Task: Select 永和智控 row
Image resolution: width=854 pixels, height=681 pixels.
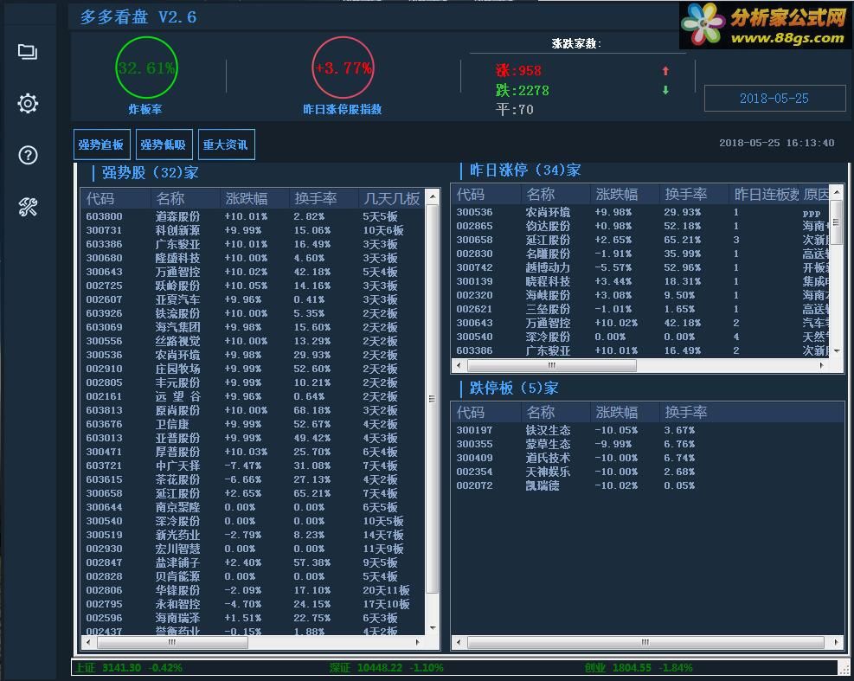Action: [253, 604]
